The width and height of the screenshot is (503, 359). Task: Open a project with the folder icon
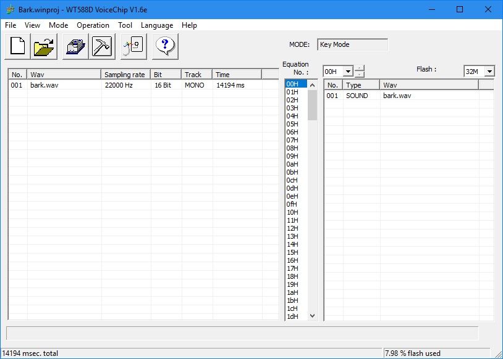(x=44, y=46)
